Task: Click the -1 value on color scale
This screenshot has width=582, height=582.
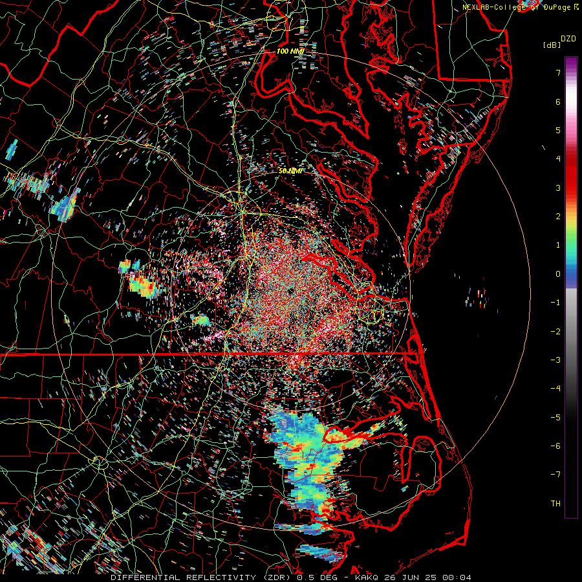Action: click(x=555, y=303)
